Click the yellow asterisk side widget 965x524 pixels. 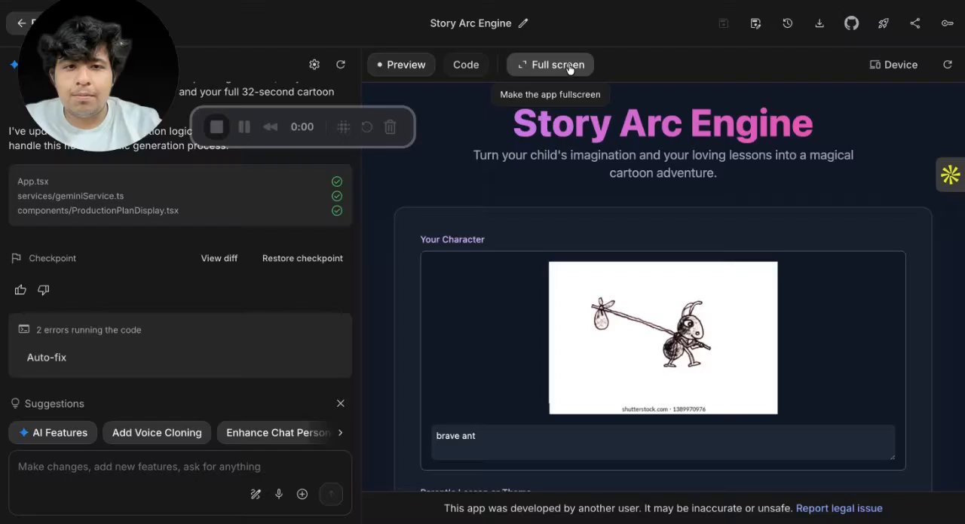(x=950, y=175)
